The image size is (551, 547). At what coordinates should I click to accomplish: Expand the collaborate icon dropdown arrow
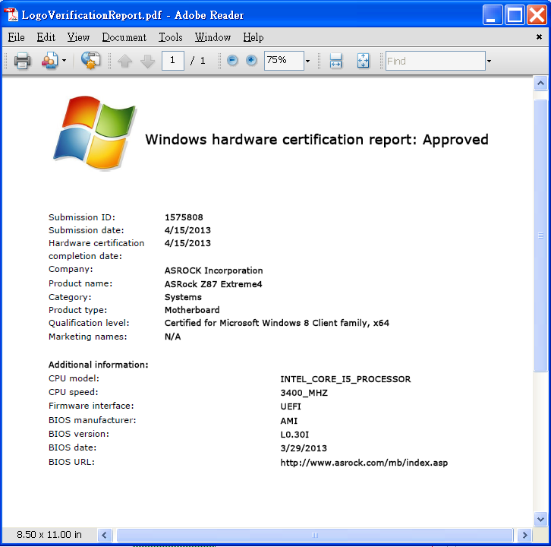click(x=64, y=61)
